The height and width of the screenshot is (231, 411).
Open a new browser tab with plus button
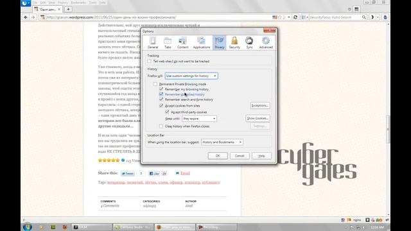[68, 9]
